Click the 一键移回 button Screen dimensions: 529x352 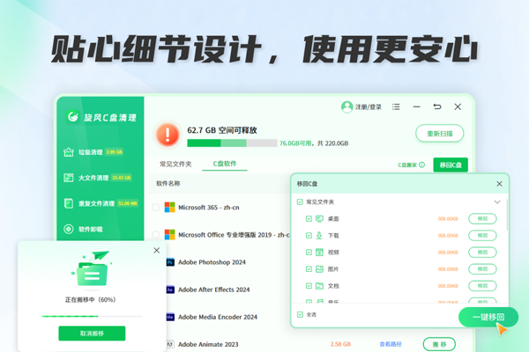click(488, 317)
